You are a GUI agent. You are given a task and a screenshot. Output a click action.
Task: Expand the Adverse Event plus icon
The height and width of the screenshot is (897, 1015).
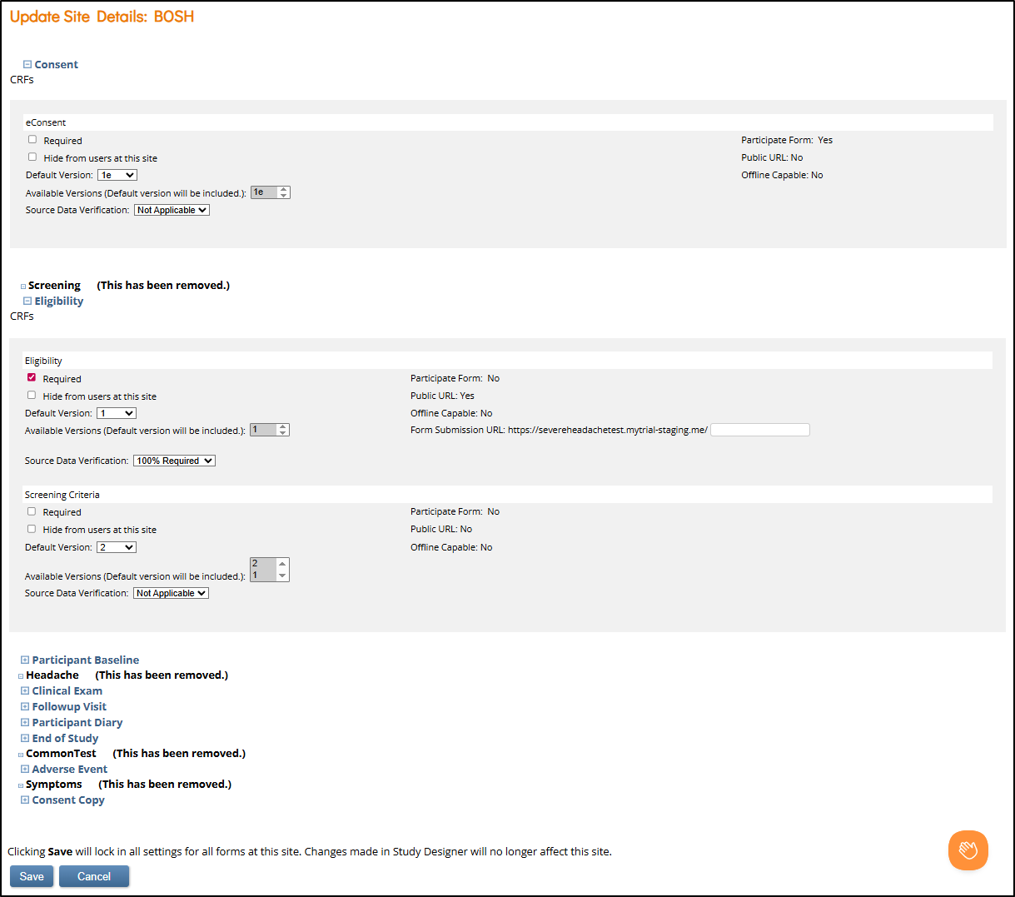click(x=25, y=769)
